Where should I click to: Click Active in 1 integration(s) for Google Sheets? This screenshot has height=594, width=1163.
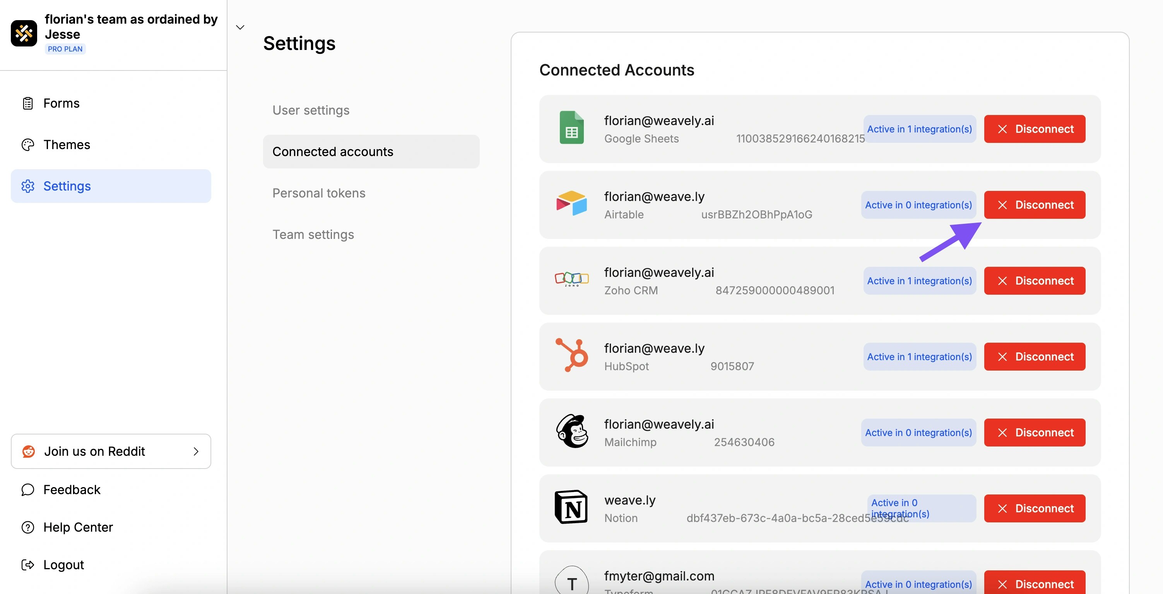(919, 129)
